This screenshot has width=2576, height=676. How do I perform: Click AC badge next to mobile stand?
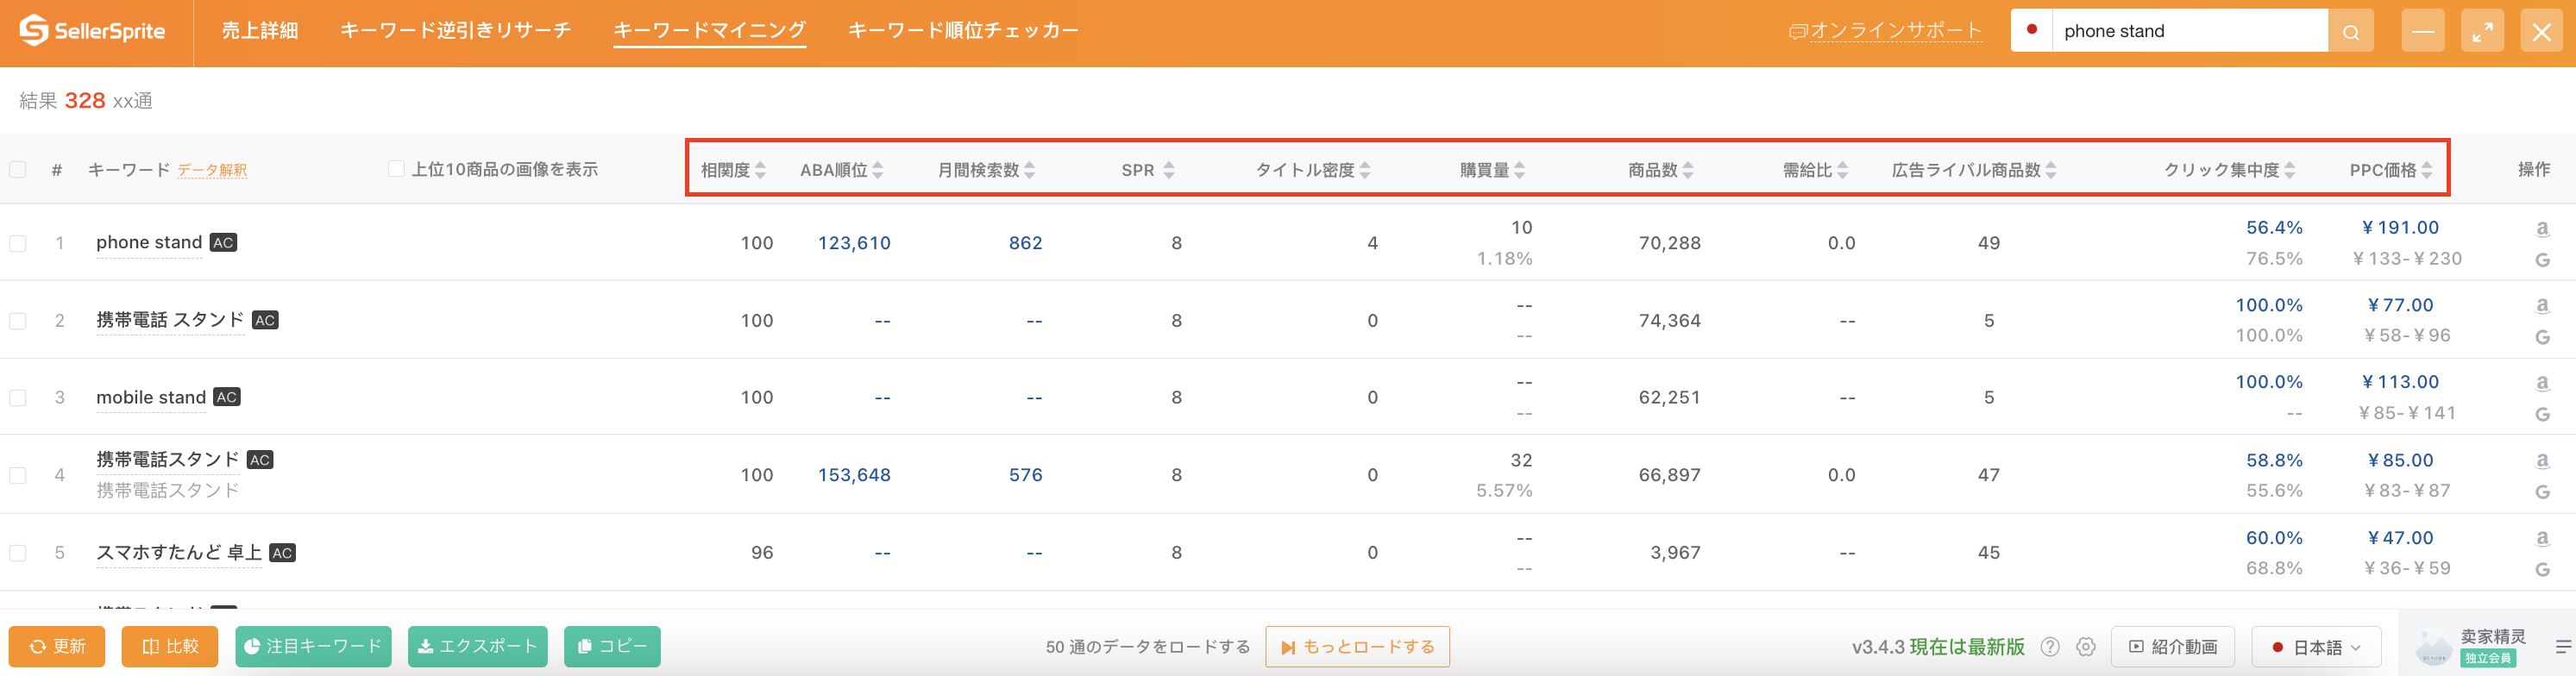tap(227, 398)
